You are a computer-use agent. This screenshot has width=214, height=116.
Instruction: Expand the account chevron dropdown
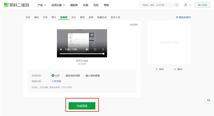190,5
